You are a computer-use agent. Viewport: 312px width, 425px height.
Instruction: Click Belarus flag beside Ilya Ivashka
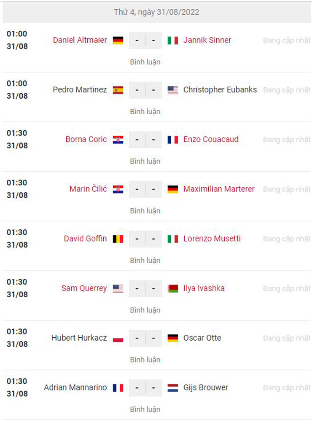[172, 289]
